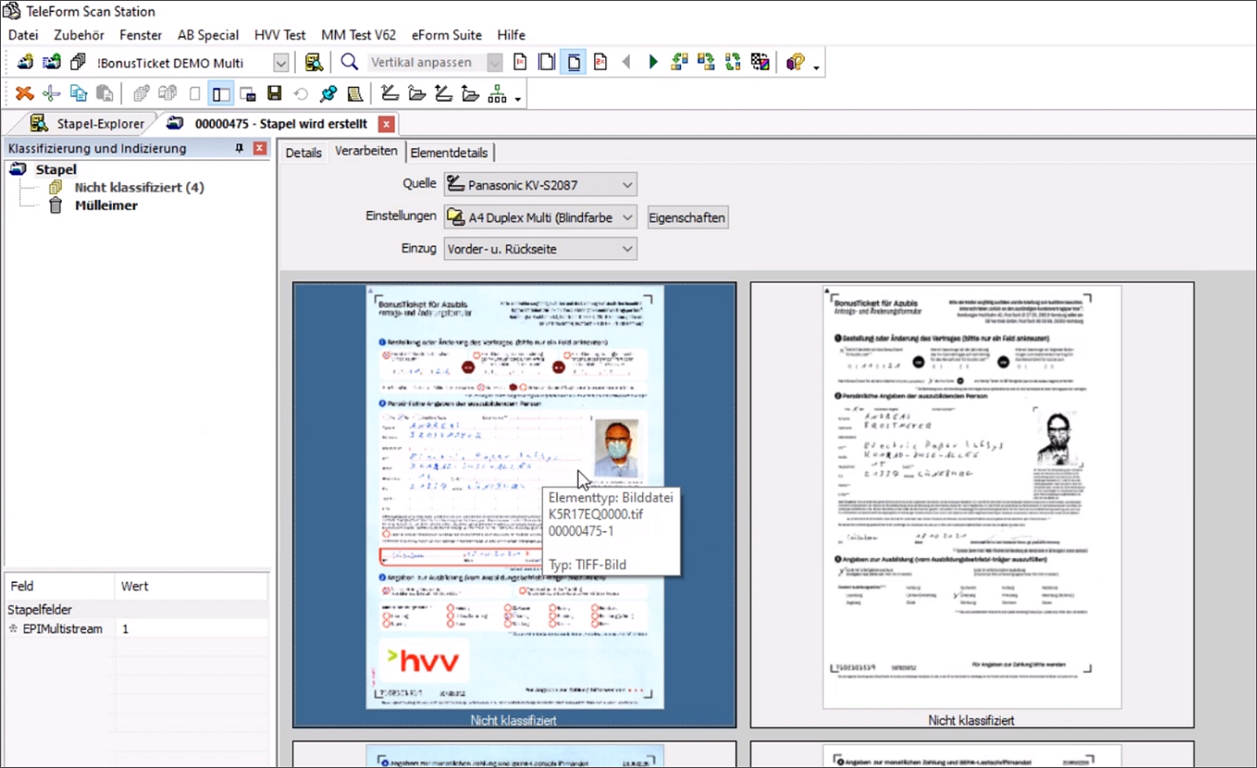Image resolution: width=1257 pixels, height=768 pixels.
Task: Delete pages with the red X icon
Action: point(24,93)
